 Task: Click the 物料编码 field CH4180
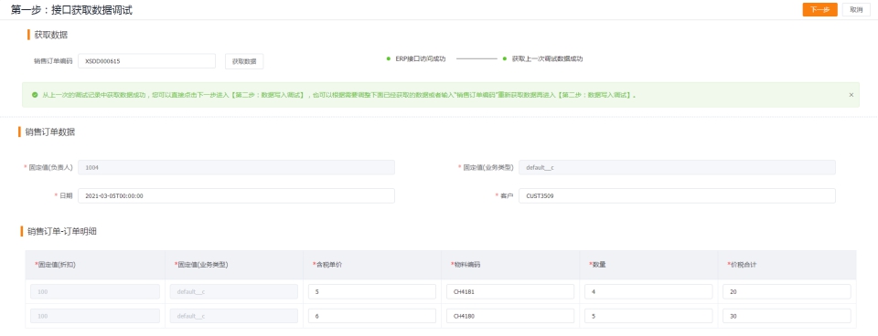tap(510, 316)
